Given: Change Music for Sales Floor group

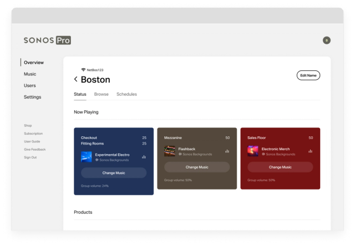Looking at the screenshot, I should (x=280, y=167).
